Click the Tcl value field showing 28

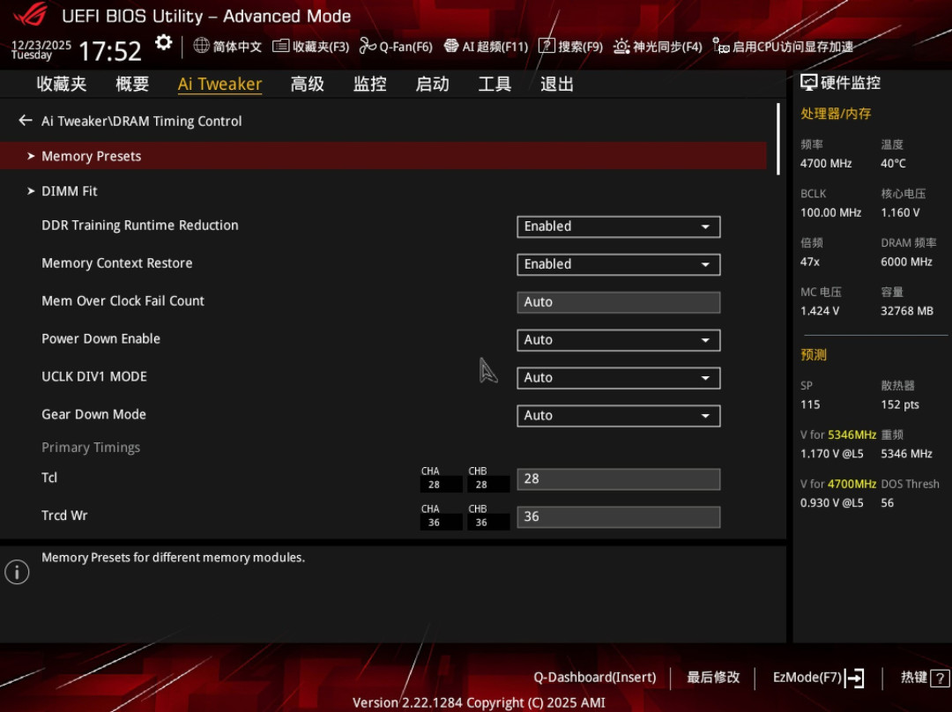click(x=619, y=478)
